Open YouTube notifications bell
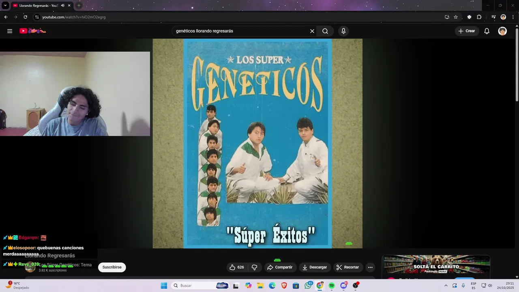Screen dimensions: 519x292 [487, 31]
